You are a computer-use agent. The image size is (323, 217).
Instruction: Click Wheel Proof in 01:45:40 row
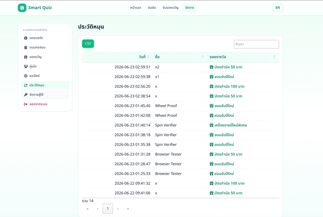[166, 106]
